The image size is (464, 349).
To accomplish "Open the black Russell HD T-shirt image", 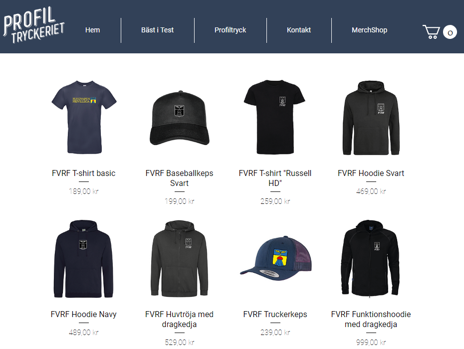I will pyautogui.click(x=275, y=117).
